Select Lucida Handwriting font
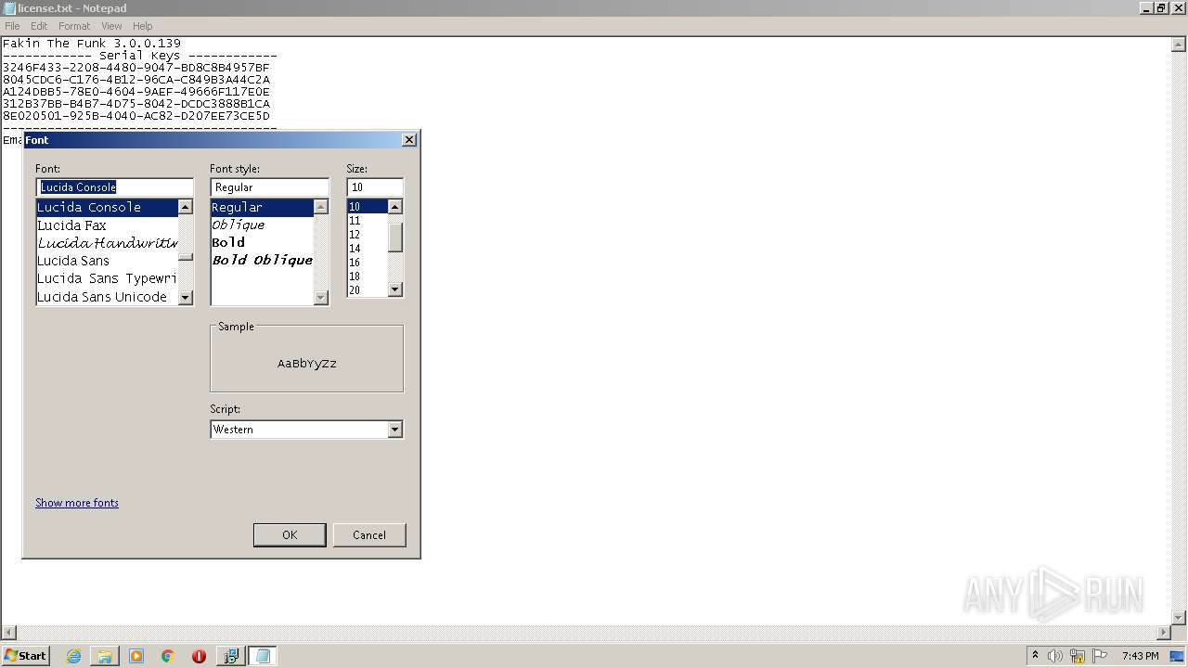The height and width of the screenshot is (668, 1188). pos(107,243)
